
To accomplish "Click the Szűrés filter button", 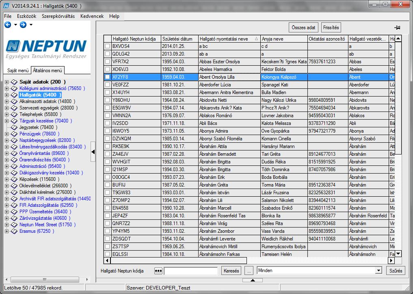I will pos(396,270).
